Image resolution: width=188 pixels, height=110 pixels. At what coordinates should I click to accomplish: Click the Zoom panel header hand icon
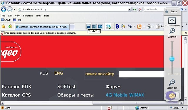tap(167, 11)
